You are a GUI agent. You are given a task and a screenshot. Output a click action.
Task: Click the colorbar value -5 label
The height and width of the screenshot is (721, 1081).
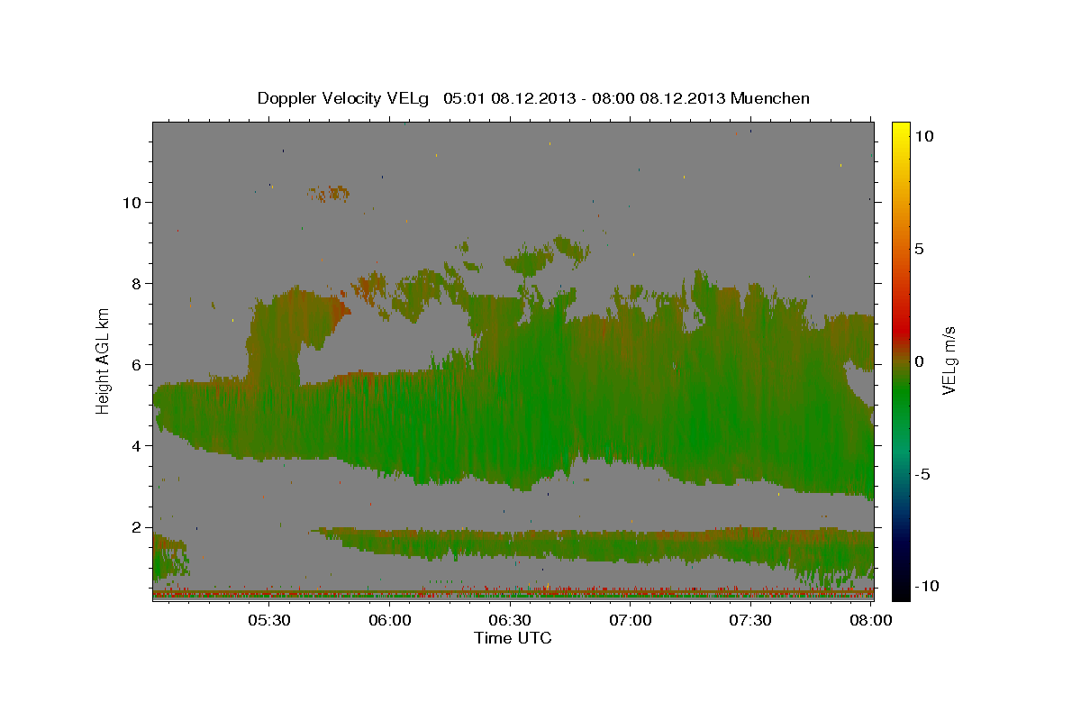tap(922, 474)
